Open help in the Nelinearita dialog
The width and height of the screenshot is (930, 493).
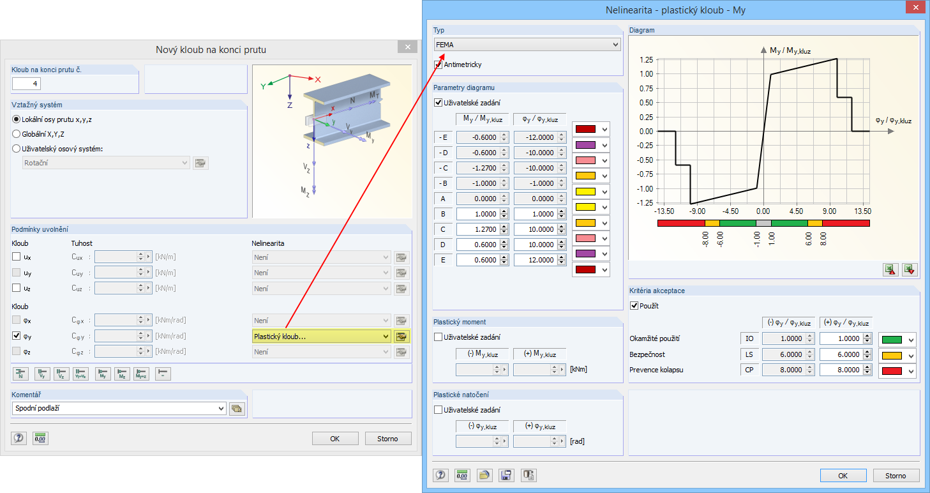[x=441, y=474]
